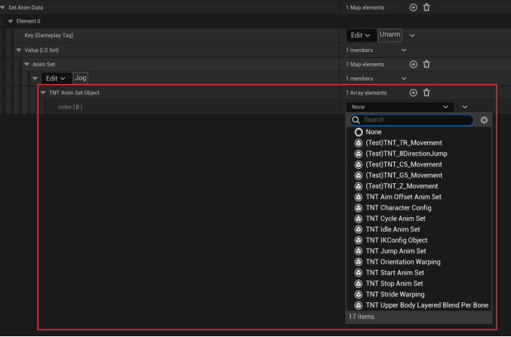Collapse the Set Anim Data section
This screenshot has width=511, height=337.
(x=4, y=8)
